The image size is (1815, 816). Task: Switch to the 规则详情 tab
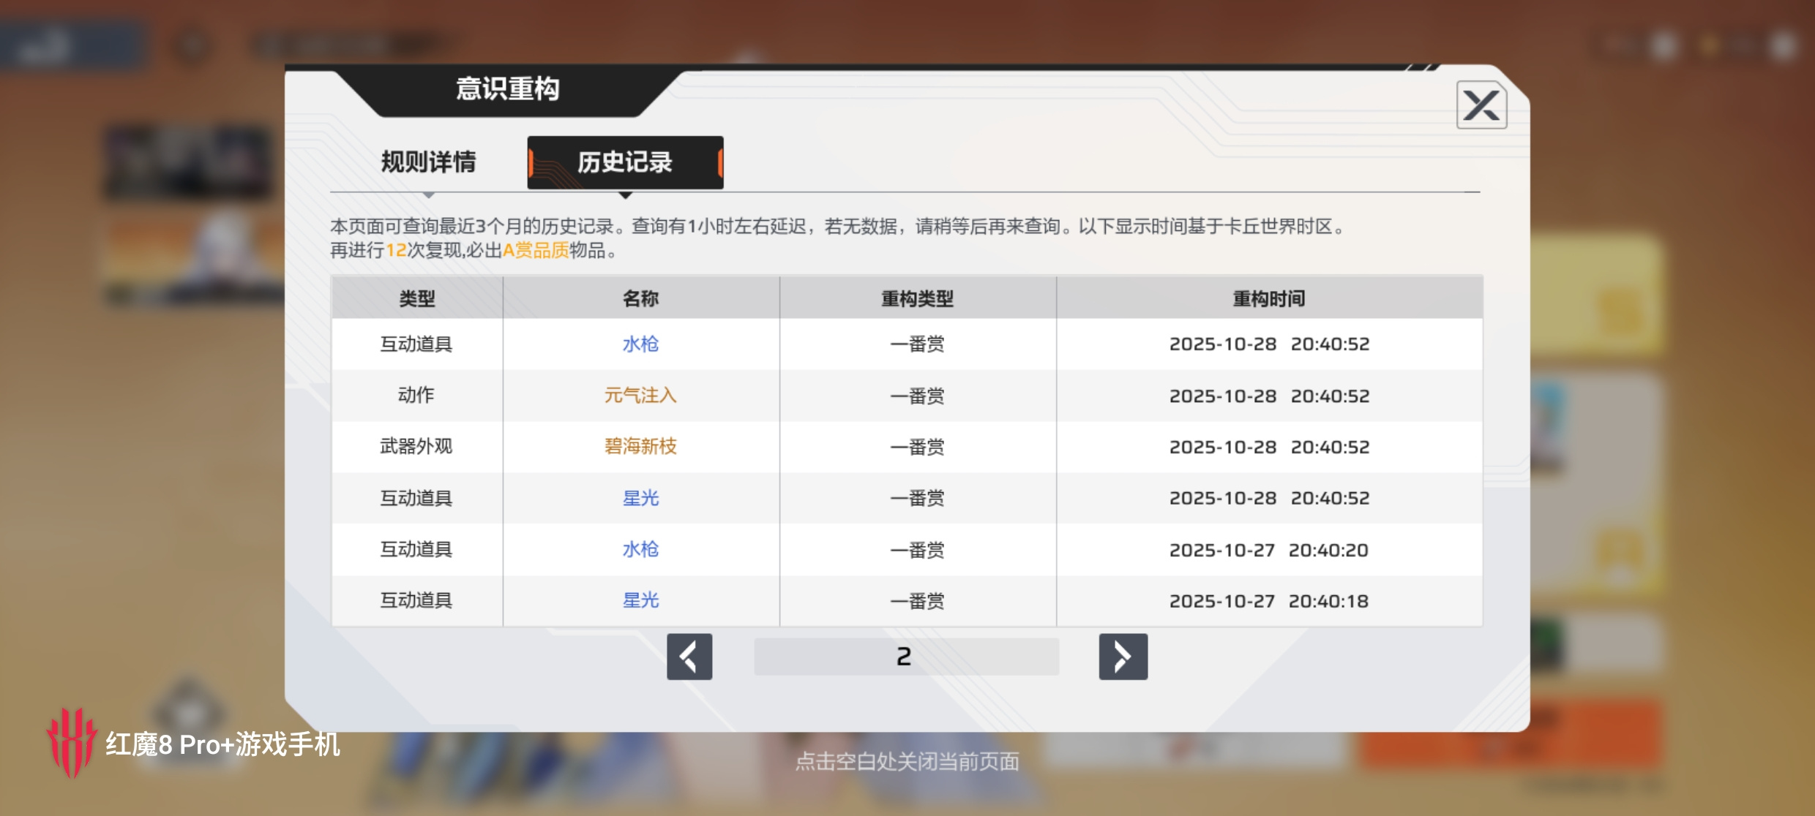(x=428, y=162)
